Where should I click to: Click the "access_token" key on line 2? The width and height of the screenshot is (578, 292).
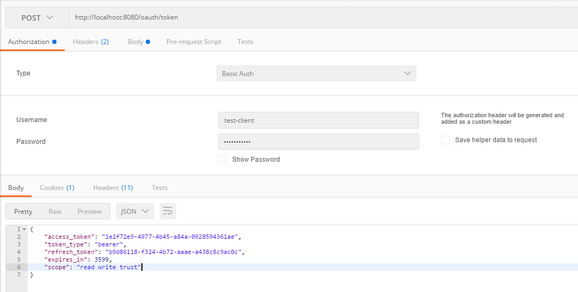[x=70, y=237]
